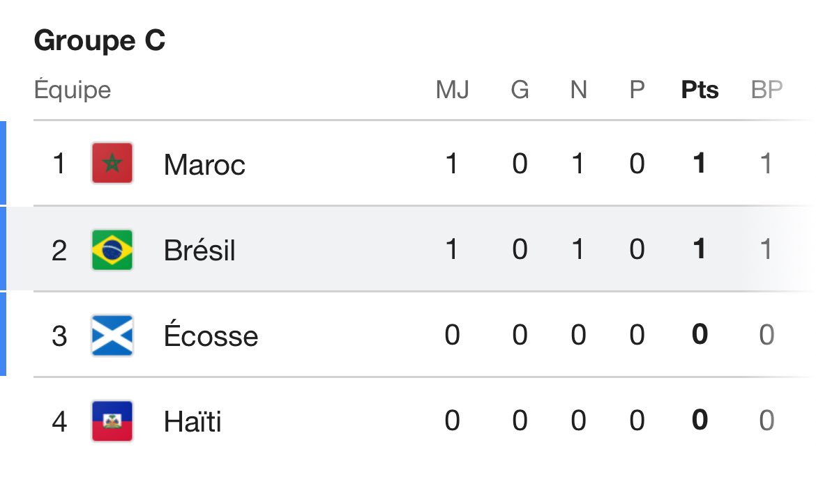Open the Maroc team link
816x488 pixels.
click(204, 165)
